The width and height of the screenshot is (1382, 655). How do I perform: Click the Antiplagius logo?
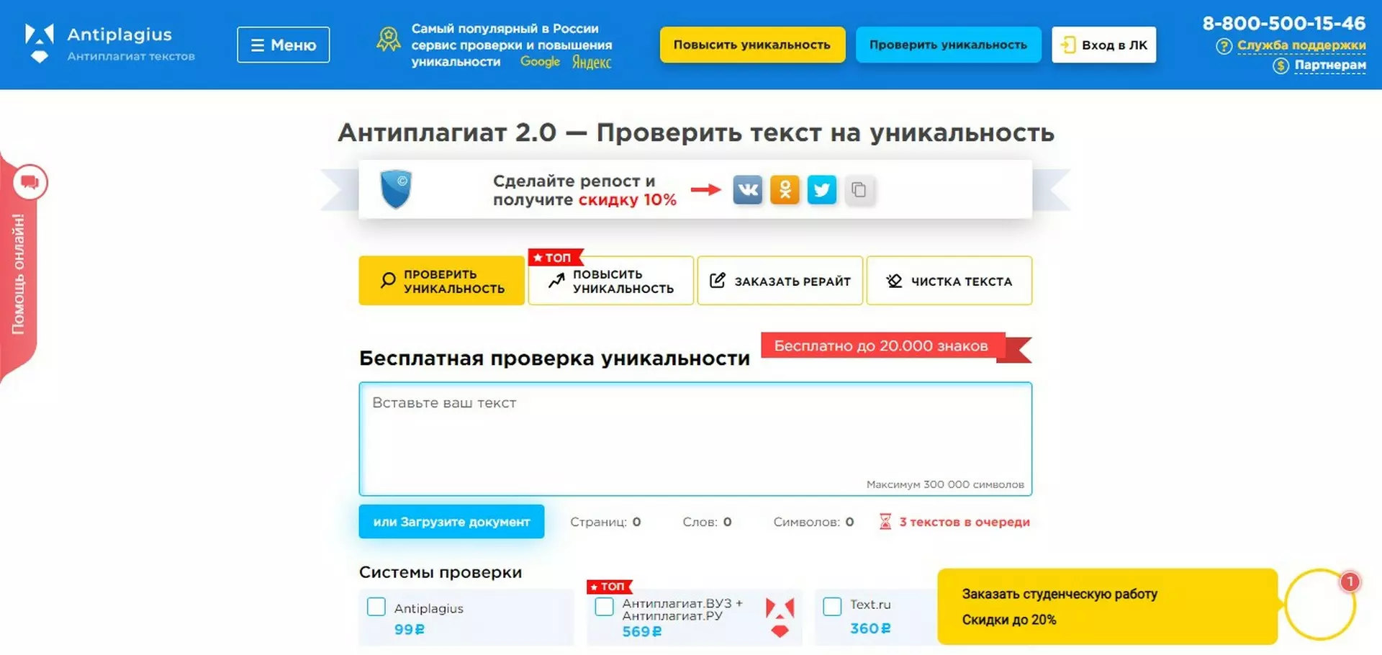109,44
